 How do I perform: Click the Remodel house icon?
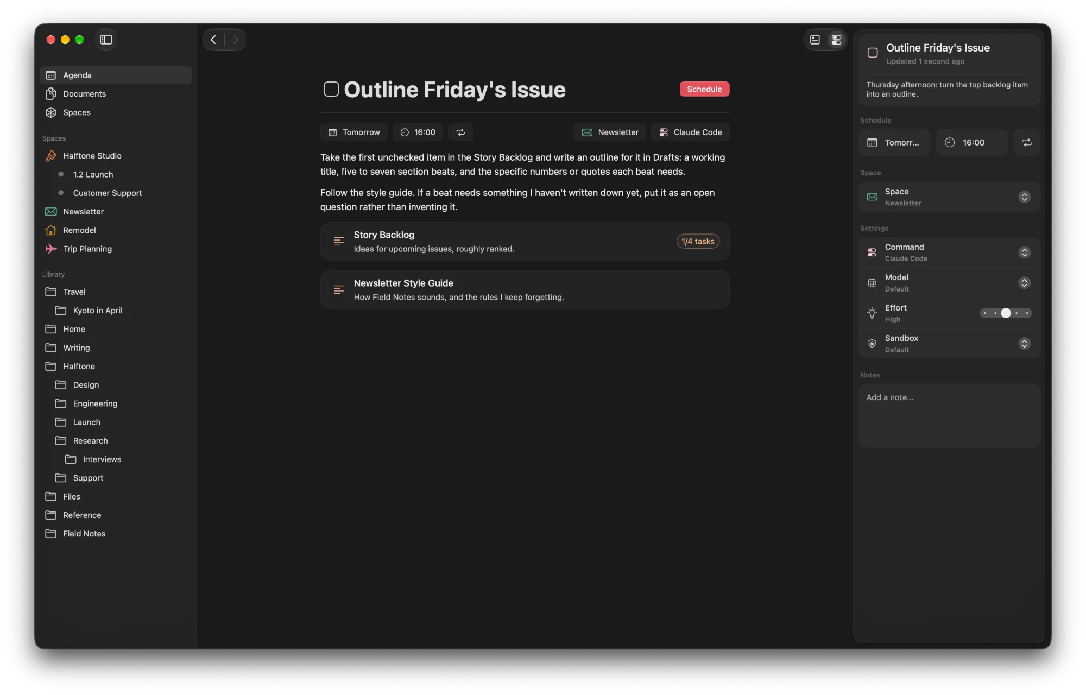51,230
